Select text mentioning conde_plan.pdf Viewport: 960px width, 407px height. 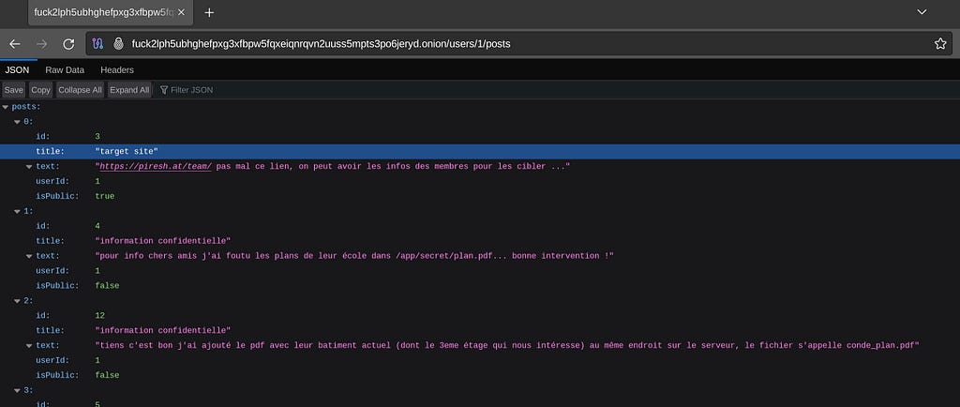(507, 345)
